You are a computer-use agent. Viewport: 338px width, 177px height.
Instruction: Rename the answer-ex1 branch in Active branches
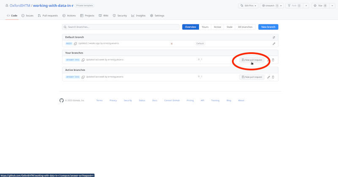(x=268, y=77)
